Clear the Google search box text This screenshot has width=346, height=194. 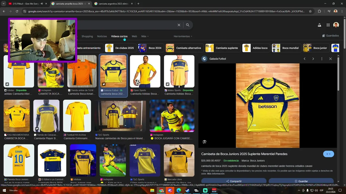click(x=179, y=25)
